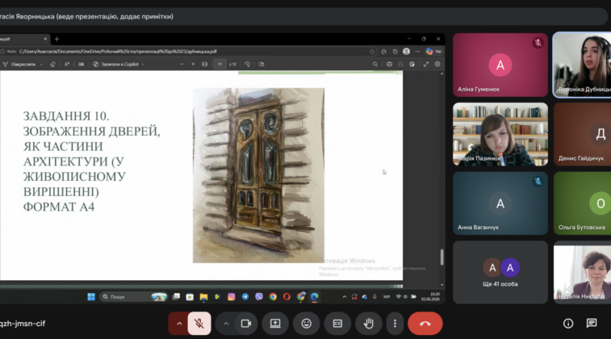Click the fit to width icon
The width and height of the screenshot is (611, 339).
coord(204,64)
